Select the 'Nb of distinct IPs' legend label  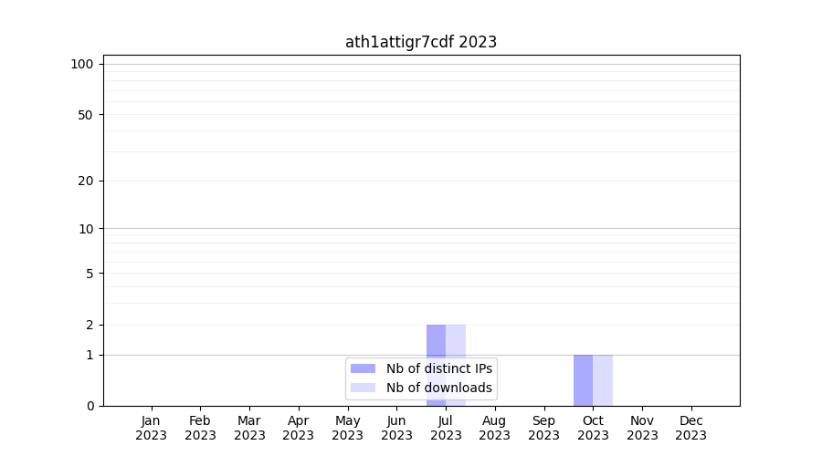439,368
